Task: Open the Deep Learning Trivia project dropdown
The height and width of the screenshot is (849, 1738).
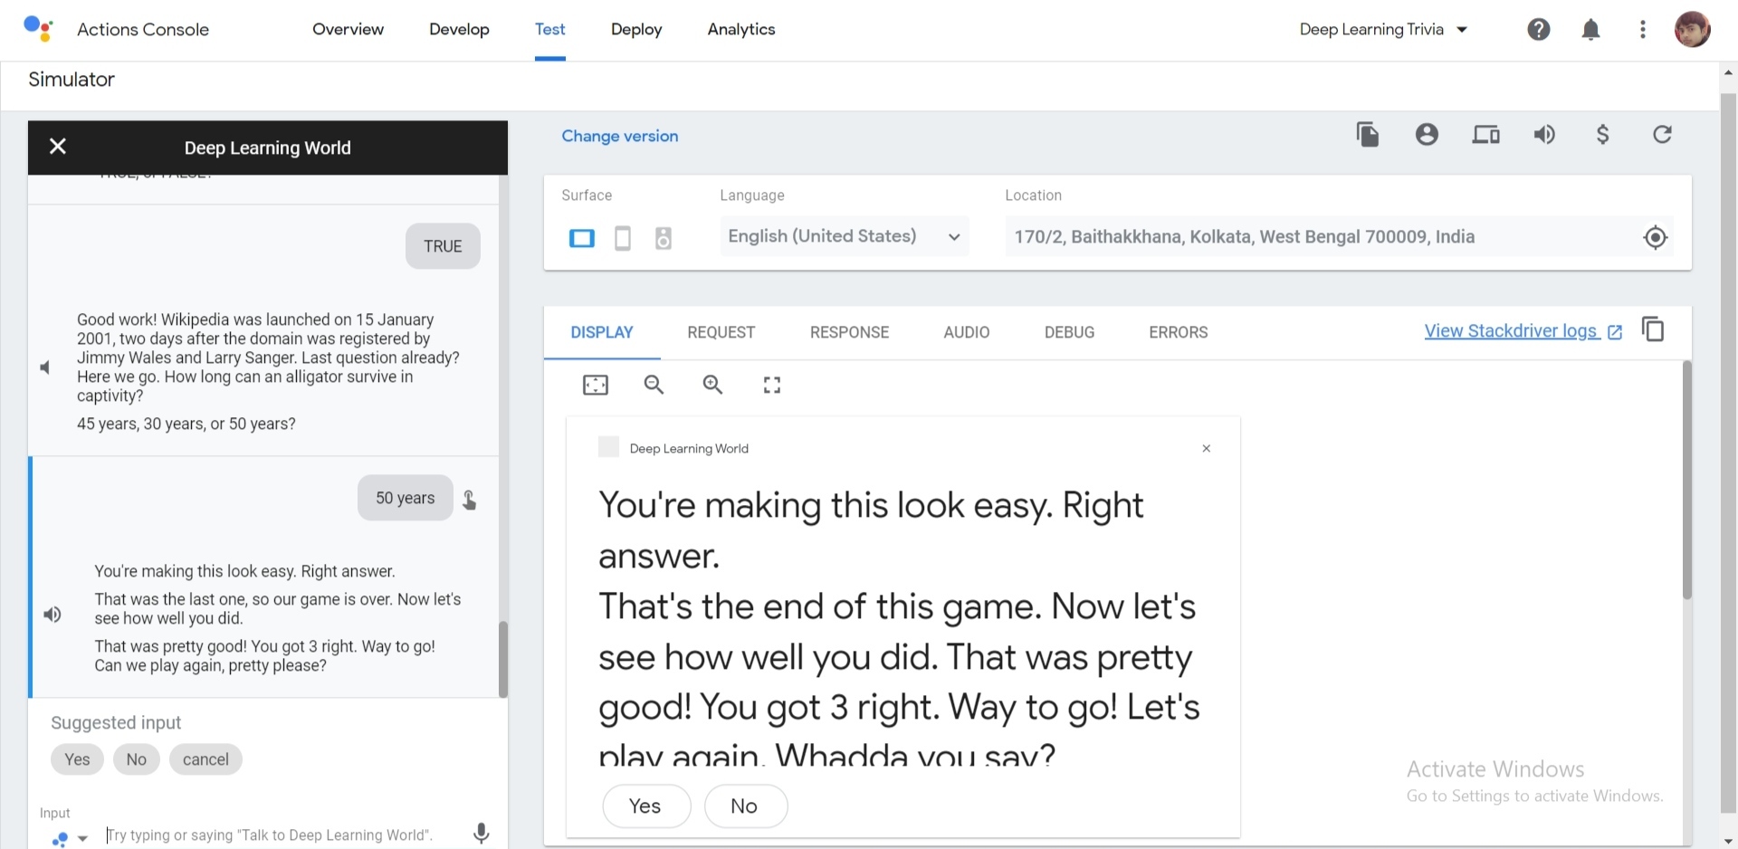Action: 1382,29
